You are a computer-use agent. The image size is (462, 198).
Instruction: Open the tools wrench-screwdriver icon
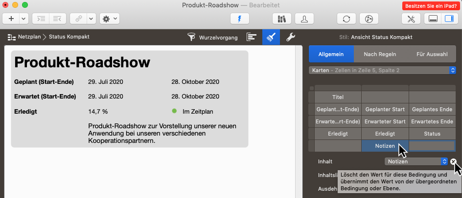tap(411, 19)
